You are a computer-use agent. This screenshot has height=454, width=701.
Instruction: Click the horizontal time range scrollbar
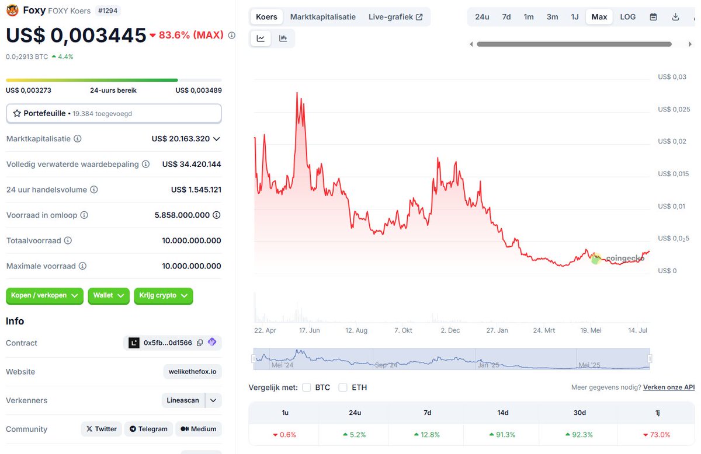(x=574, y=44)
